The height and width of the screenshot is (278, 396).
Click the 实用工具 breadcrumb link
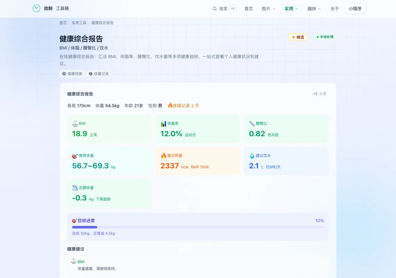[79, 23]
